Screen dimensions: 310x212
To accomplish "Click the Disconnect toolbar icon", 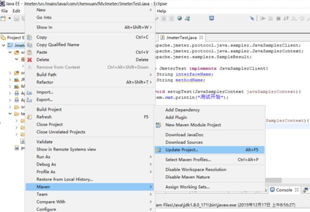I will [286, 19].
